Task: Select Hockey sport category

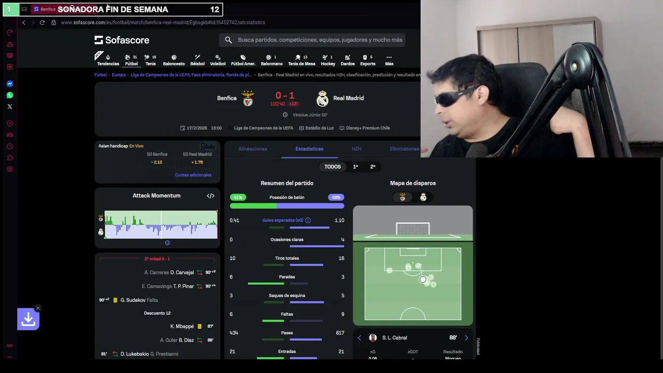Action: 328,60
